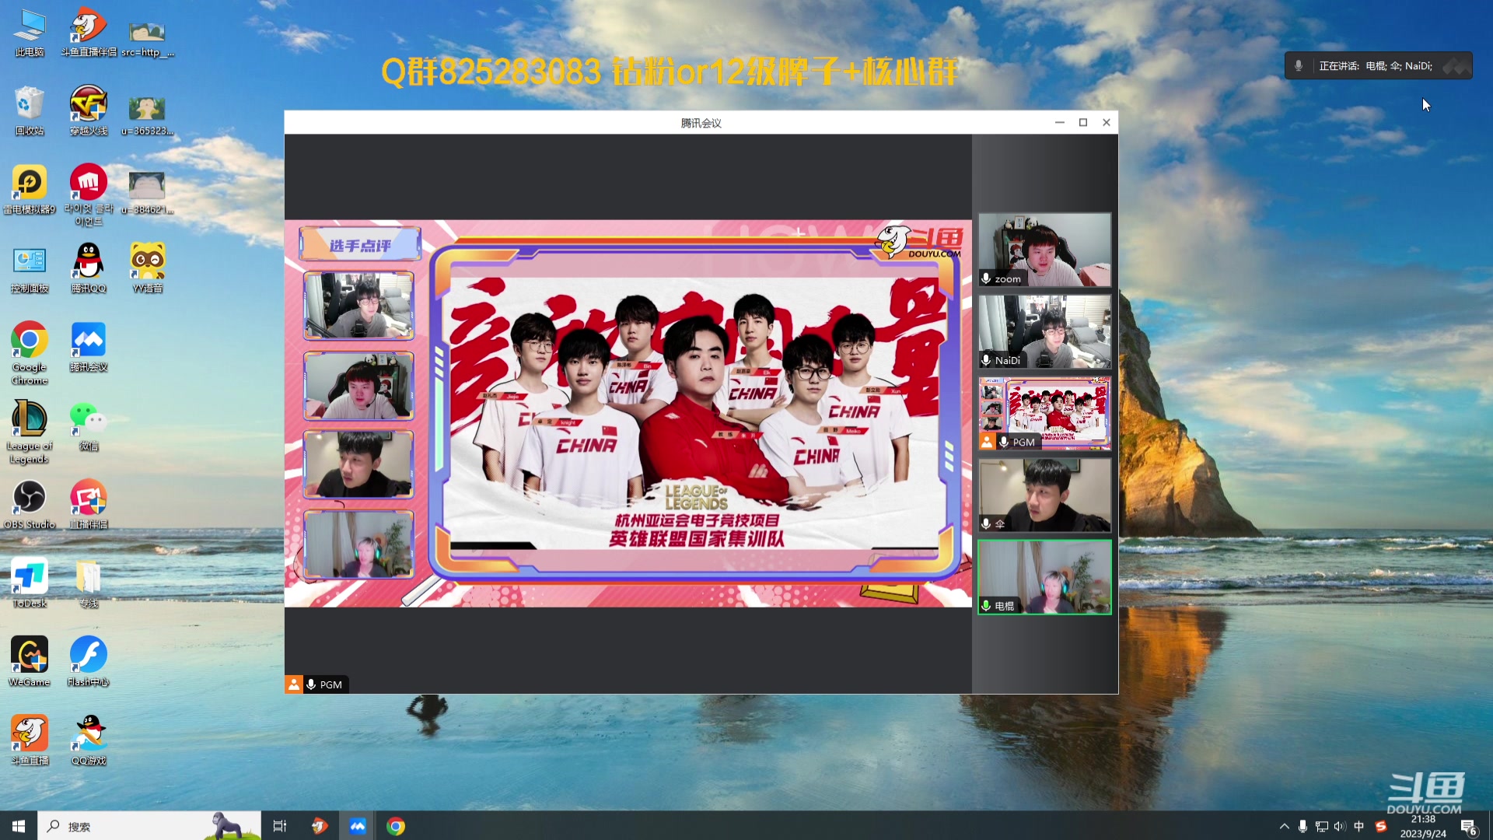Launch QQ游戏 desktop shortcut
This screenshot has width=1493, height=840.
coord(89,740)
